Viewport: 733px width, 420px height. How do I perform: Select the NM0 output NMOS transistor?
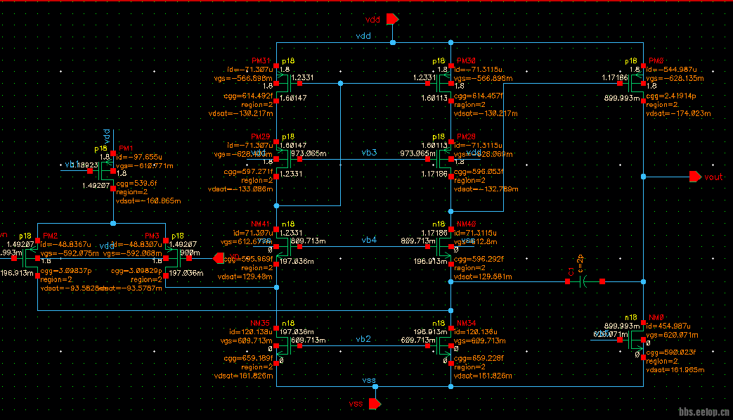[x=637, y=341]
